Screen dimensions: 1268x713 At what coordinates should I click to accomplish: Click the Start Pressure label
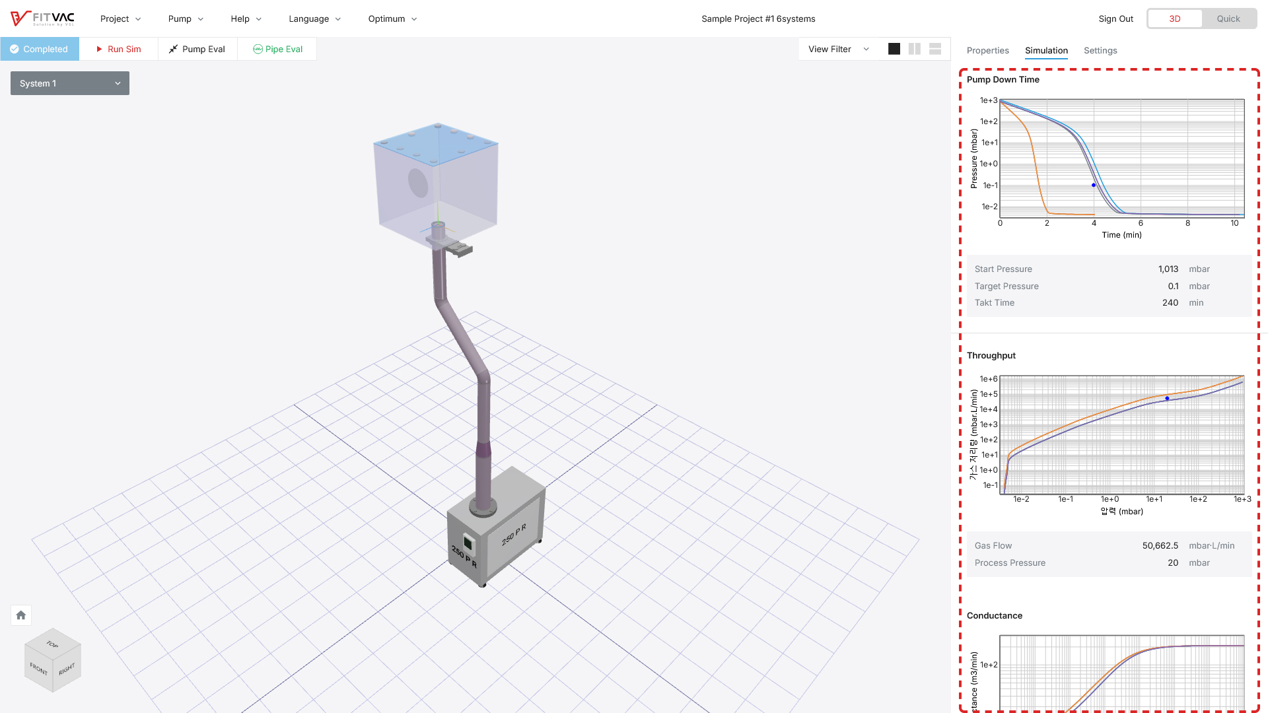(1003, 269)
